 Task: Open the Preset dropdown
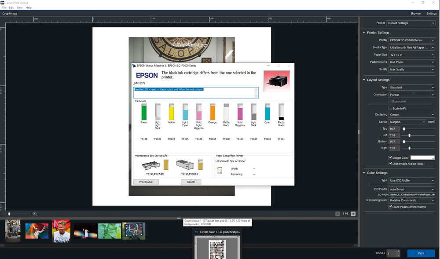411,23
